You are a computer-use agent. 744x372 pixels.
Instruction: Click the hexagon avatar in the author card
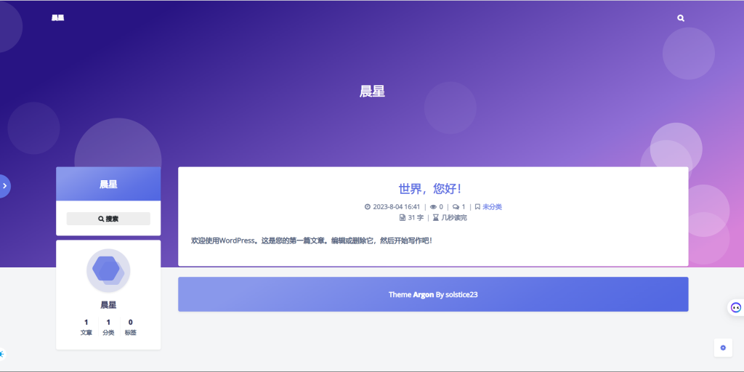108,270
